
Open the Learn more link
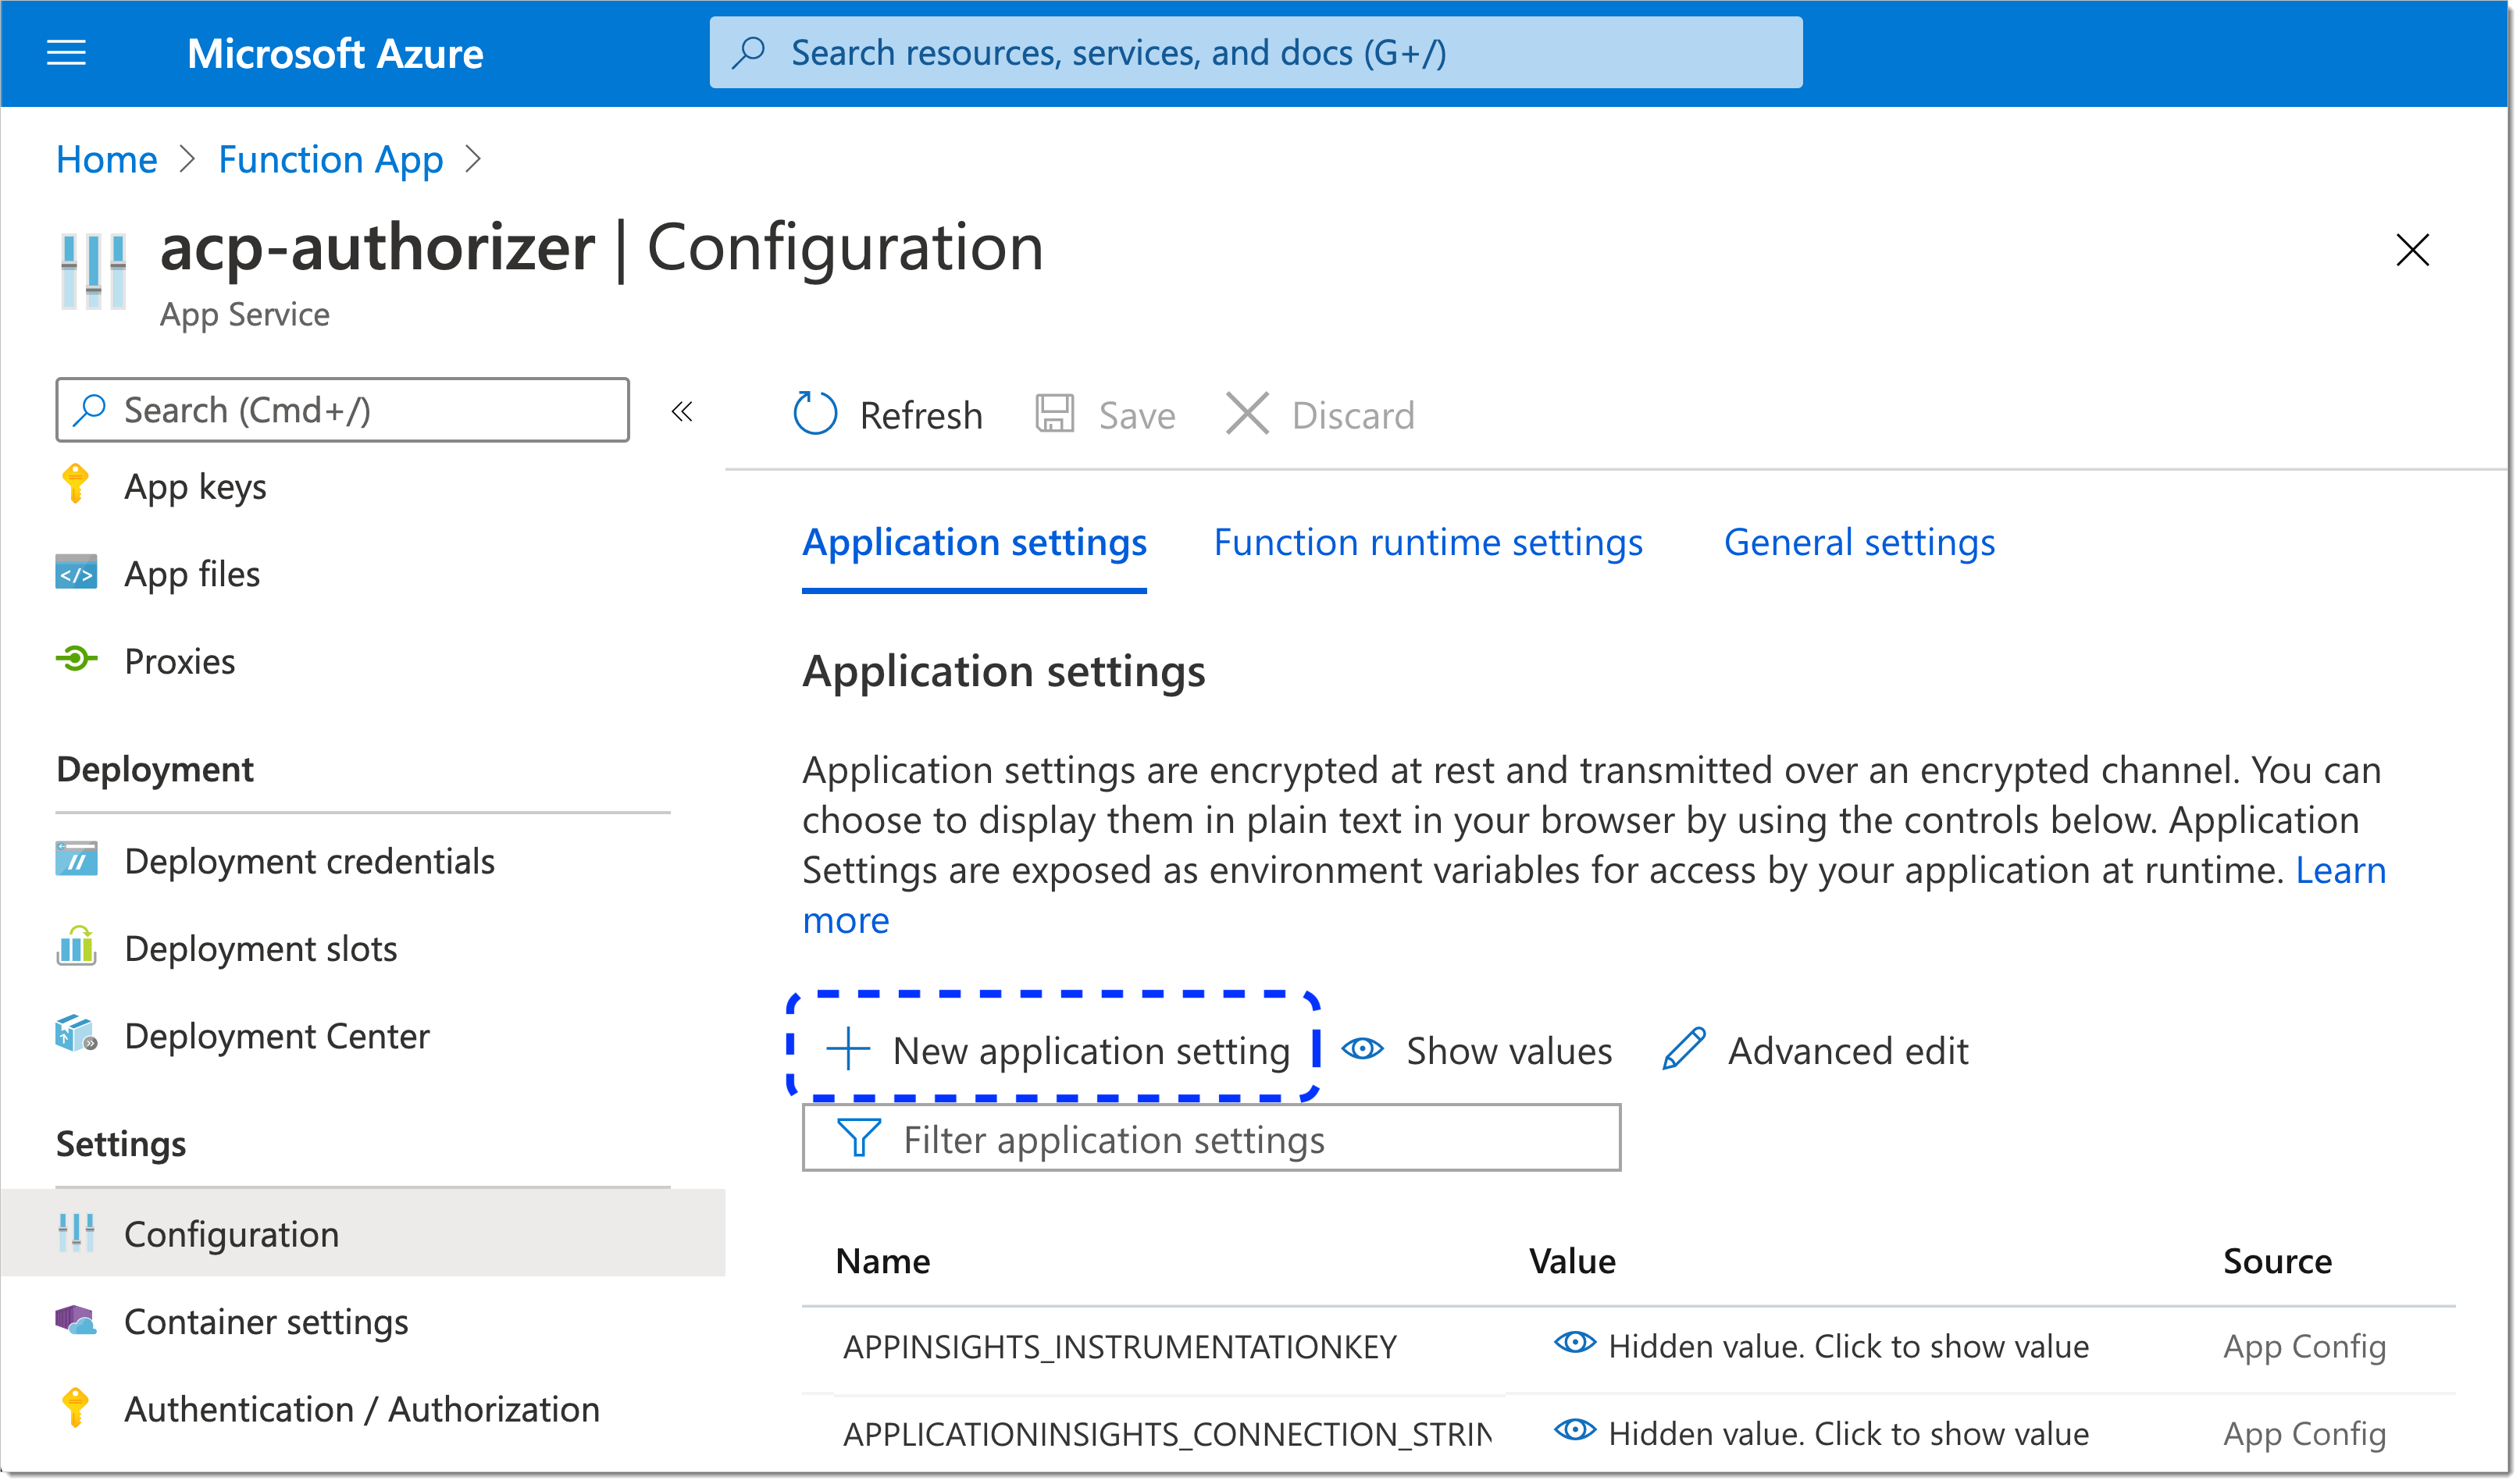[x=2342, y=871]
